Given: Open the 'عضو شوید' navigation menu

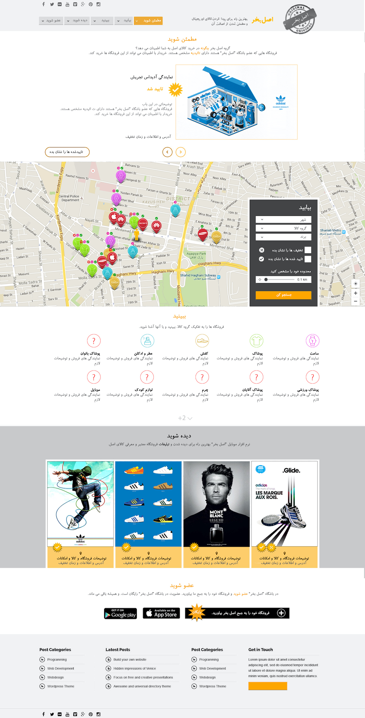Looking at the screenshot, I should point(51,21).
